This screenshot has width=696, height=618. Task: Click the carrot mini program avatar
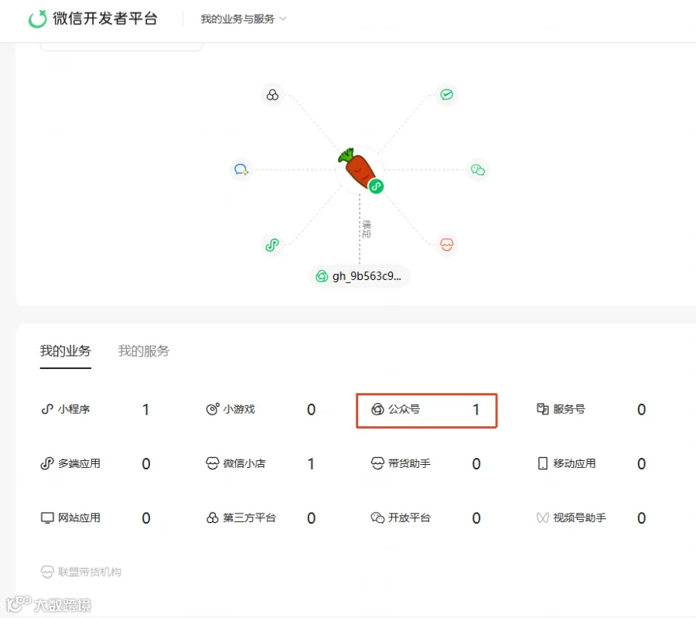(359, 169)
